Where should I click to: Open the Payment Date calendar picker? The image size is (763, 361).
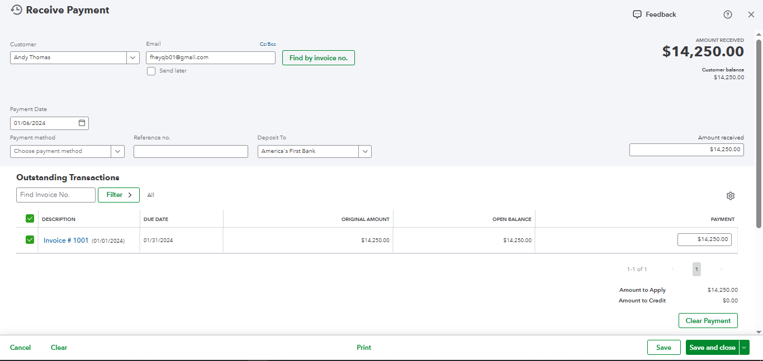click(x=82, y=123)
